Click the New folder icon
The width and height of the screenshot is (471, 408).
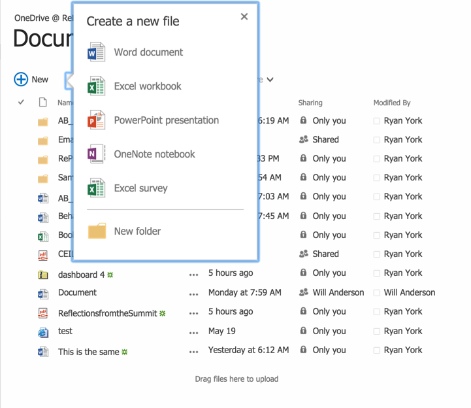click(97, 231)
